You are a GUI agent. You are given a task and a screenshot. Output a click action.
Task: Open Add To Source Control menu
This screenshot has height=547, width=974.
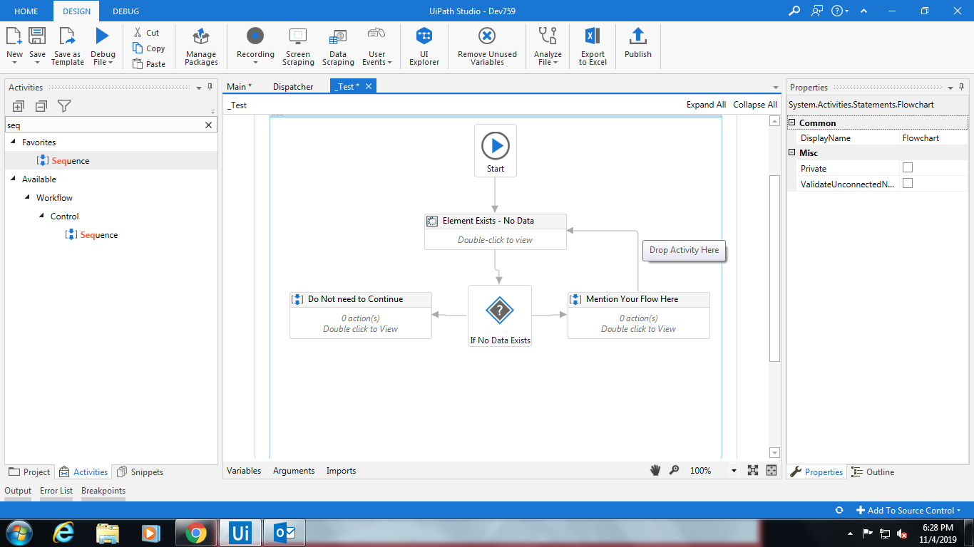pos(908,510)
